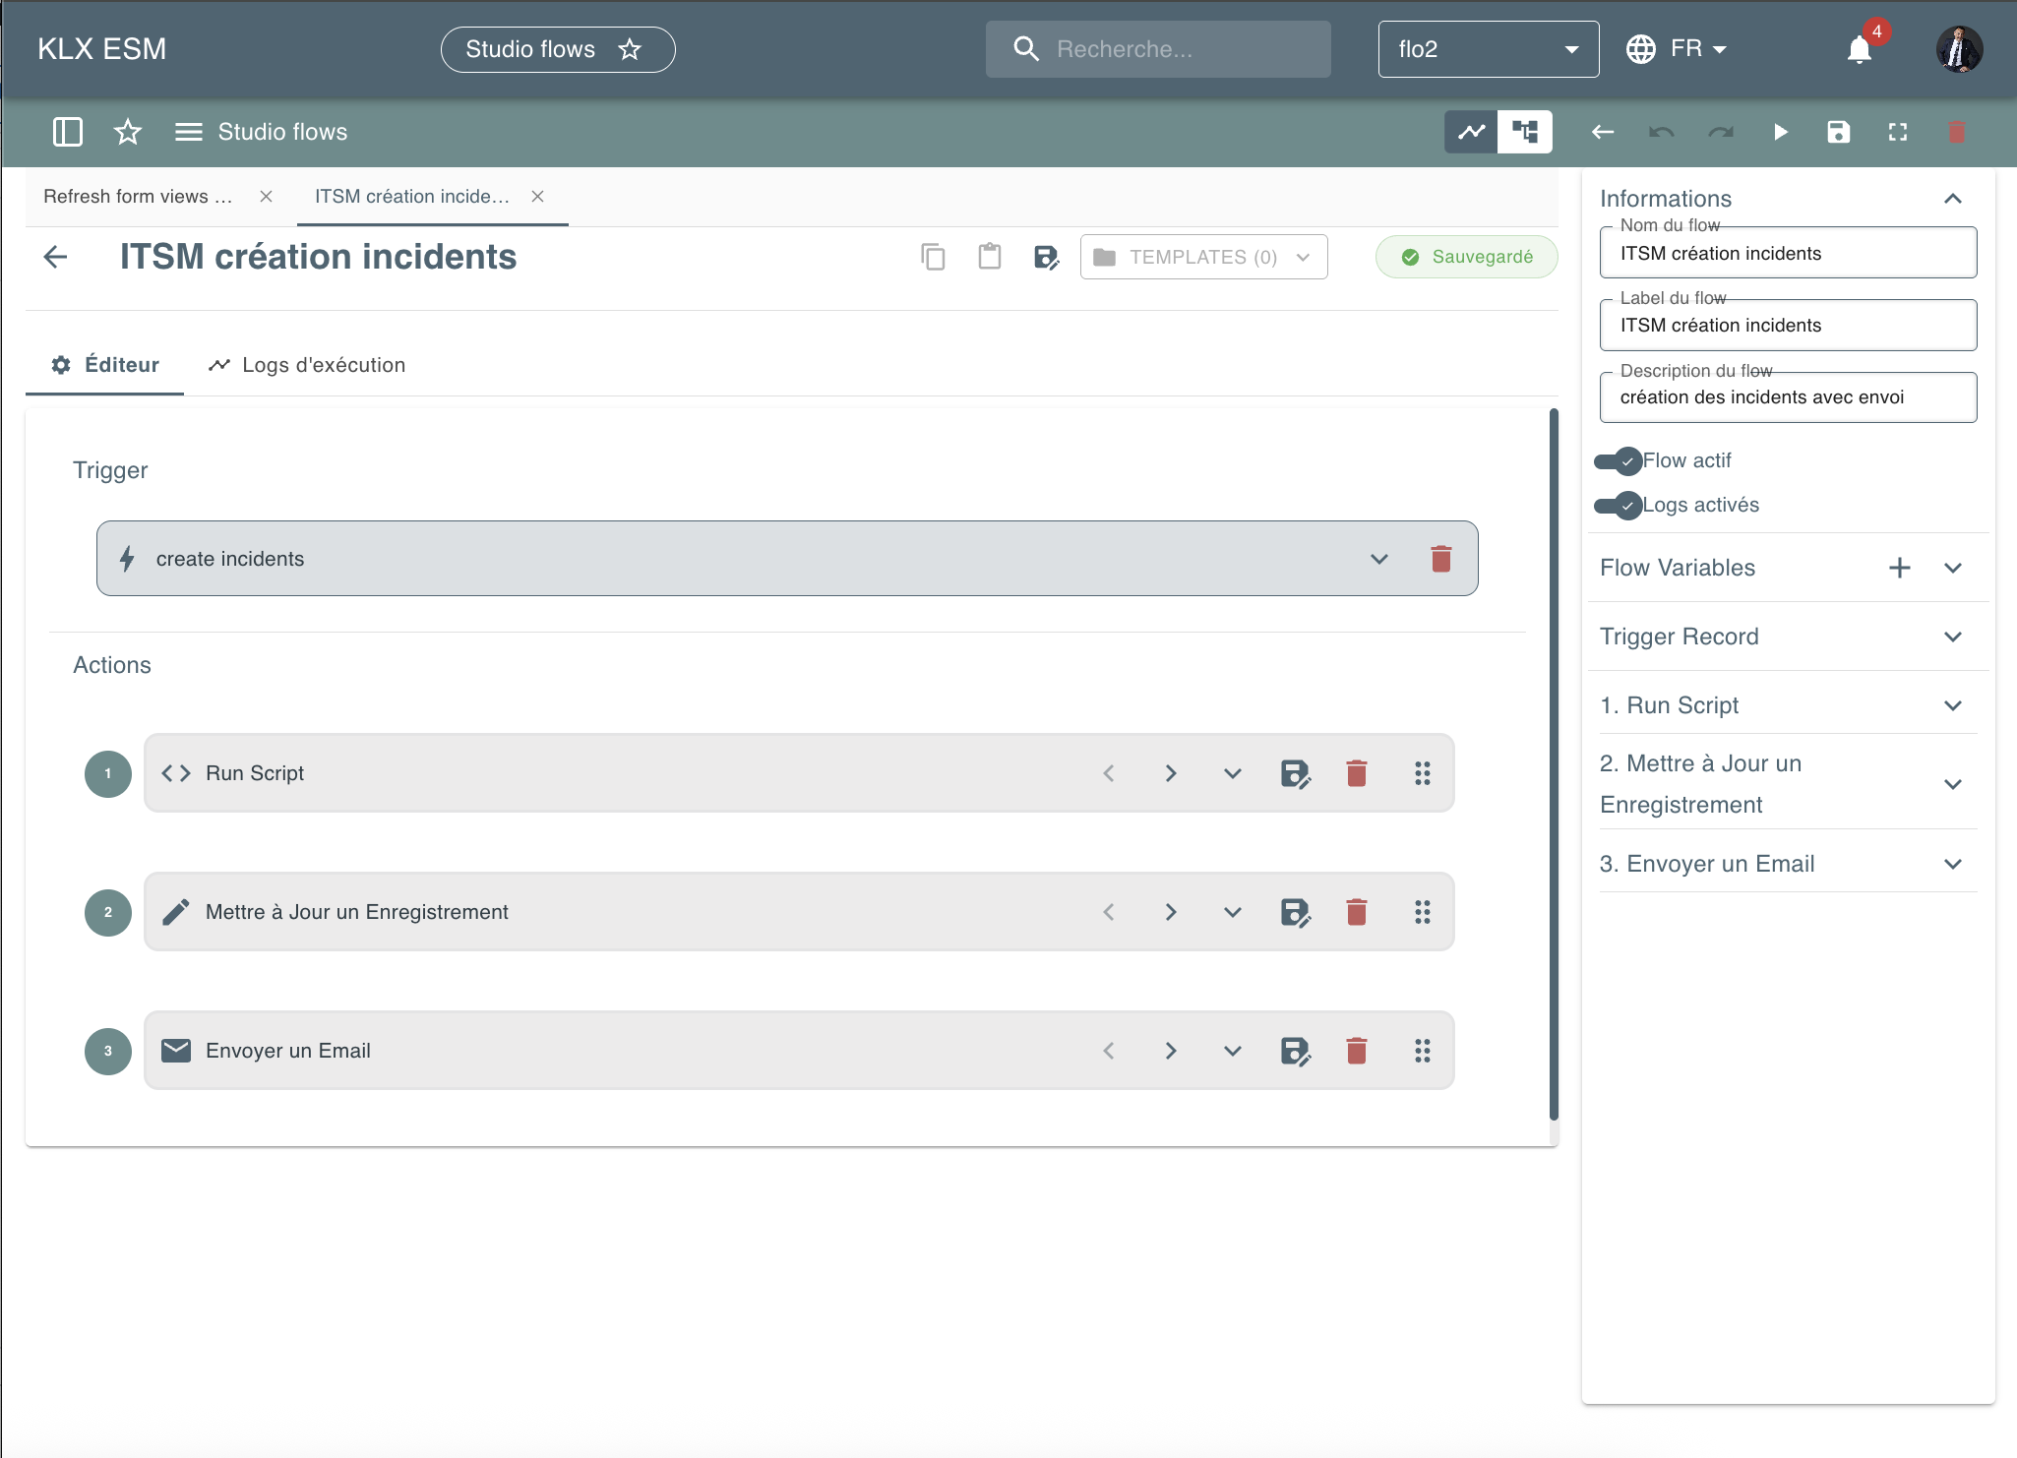Screen dimensions: 2017x1458
Task: Save Mettre à Jour action as template
Action: coord(1296,912)
